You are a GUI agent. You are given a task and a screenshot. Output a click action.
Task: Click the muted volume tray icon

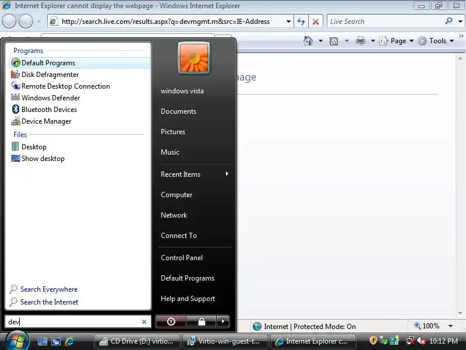point(421,341)
